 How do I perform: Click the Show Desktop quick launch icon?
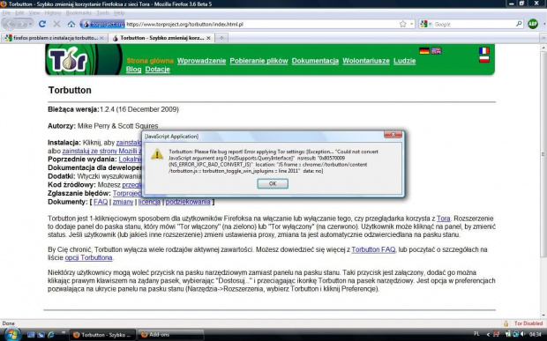point(31,335)
